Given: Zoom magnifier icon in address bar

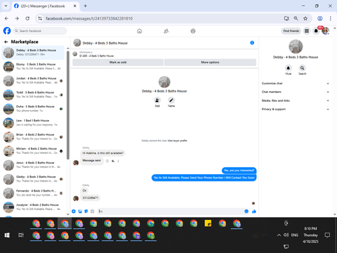Looking at the screenshot, I should [296, 18].
